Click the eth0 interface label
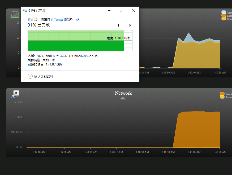 (x=123, y=98)
